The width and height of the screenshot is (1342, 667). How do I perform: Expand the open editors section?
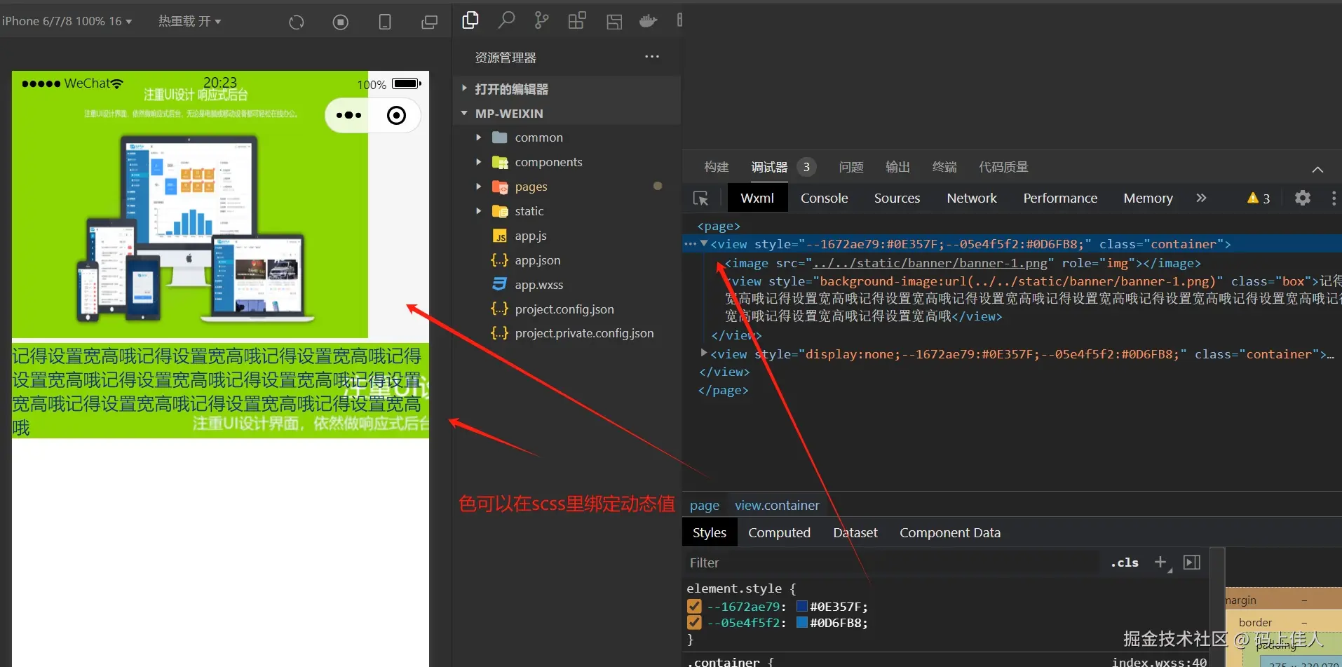coord(464,88)
